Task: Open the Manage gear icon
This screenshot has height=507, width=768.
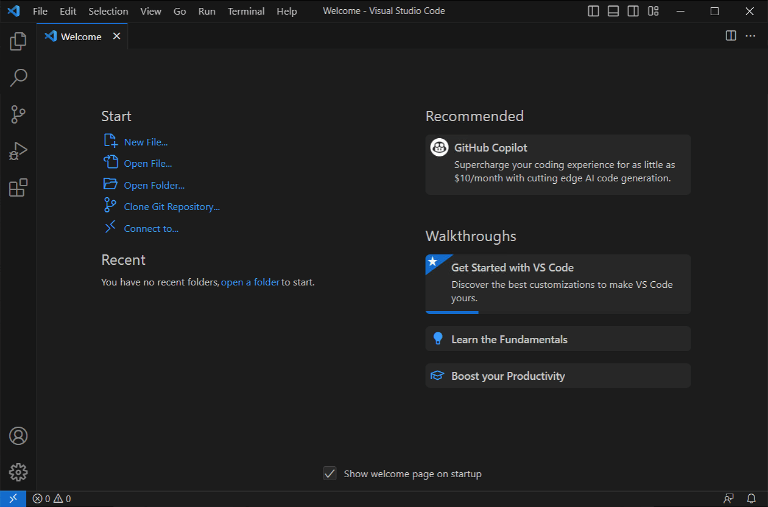Action: [18, 472]
